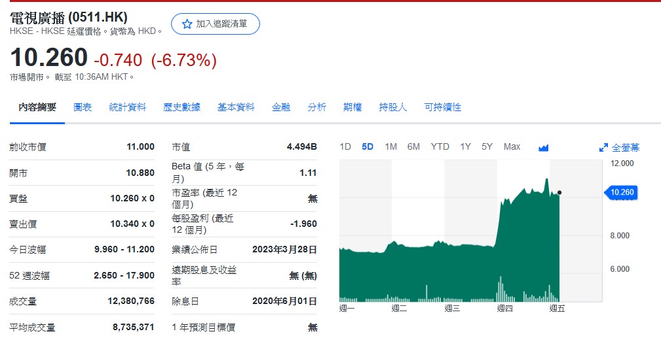The height and width of the screenshot is (355, 661).
Task: Click the 週五 label on the chart axis
Action: pyautogui.click(x=557, y=309)
